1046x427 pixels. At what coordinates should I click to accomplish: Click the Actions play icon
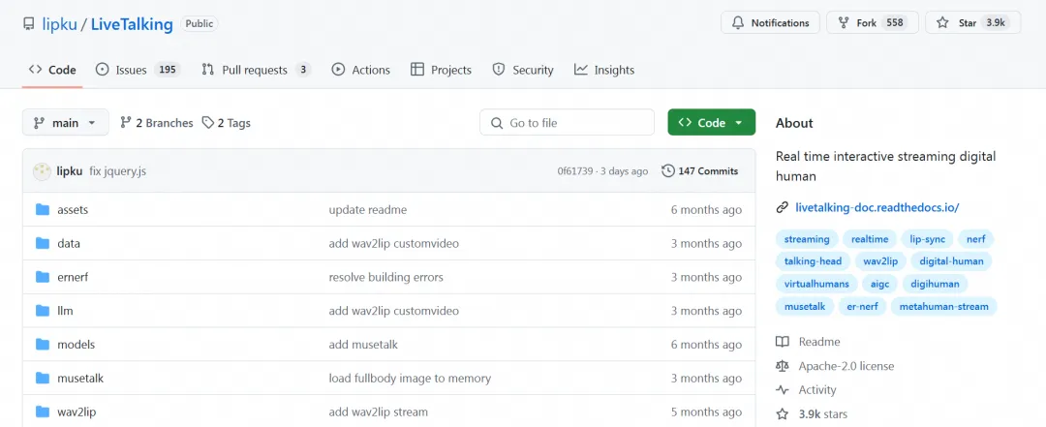coord(338,70)
